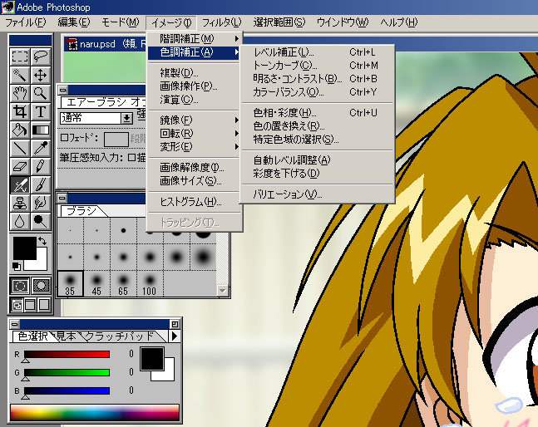This screenshot has width=538, height=427.
Task: Expand the 回転(R) submenu
Action: click(195, 133)
